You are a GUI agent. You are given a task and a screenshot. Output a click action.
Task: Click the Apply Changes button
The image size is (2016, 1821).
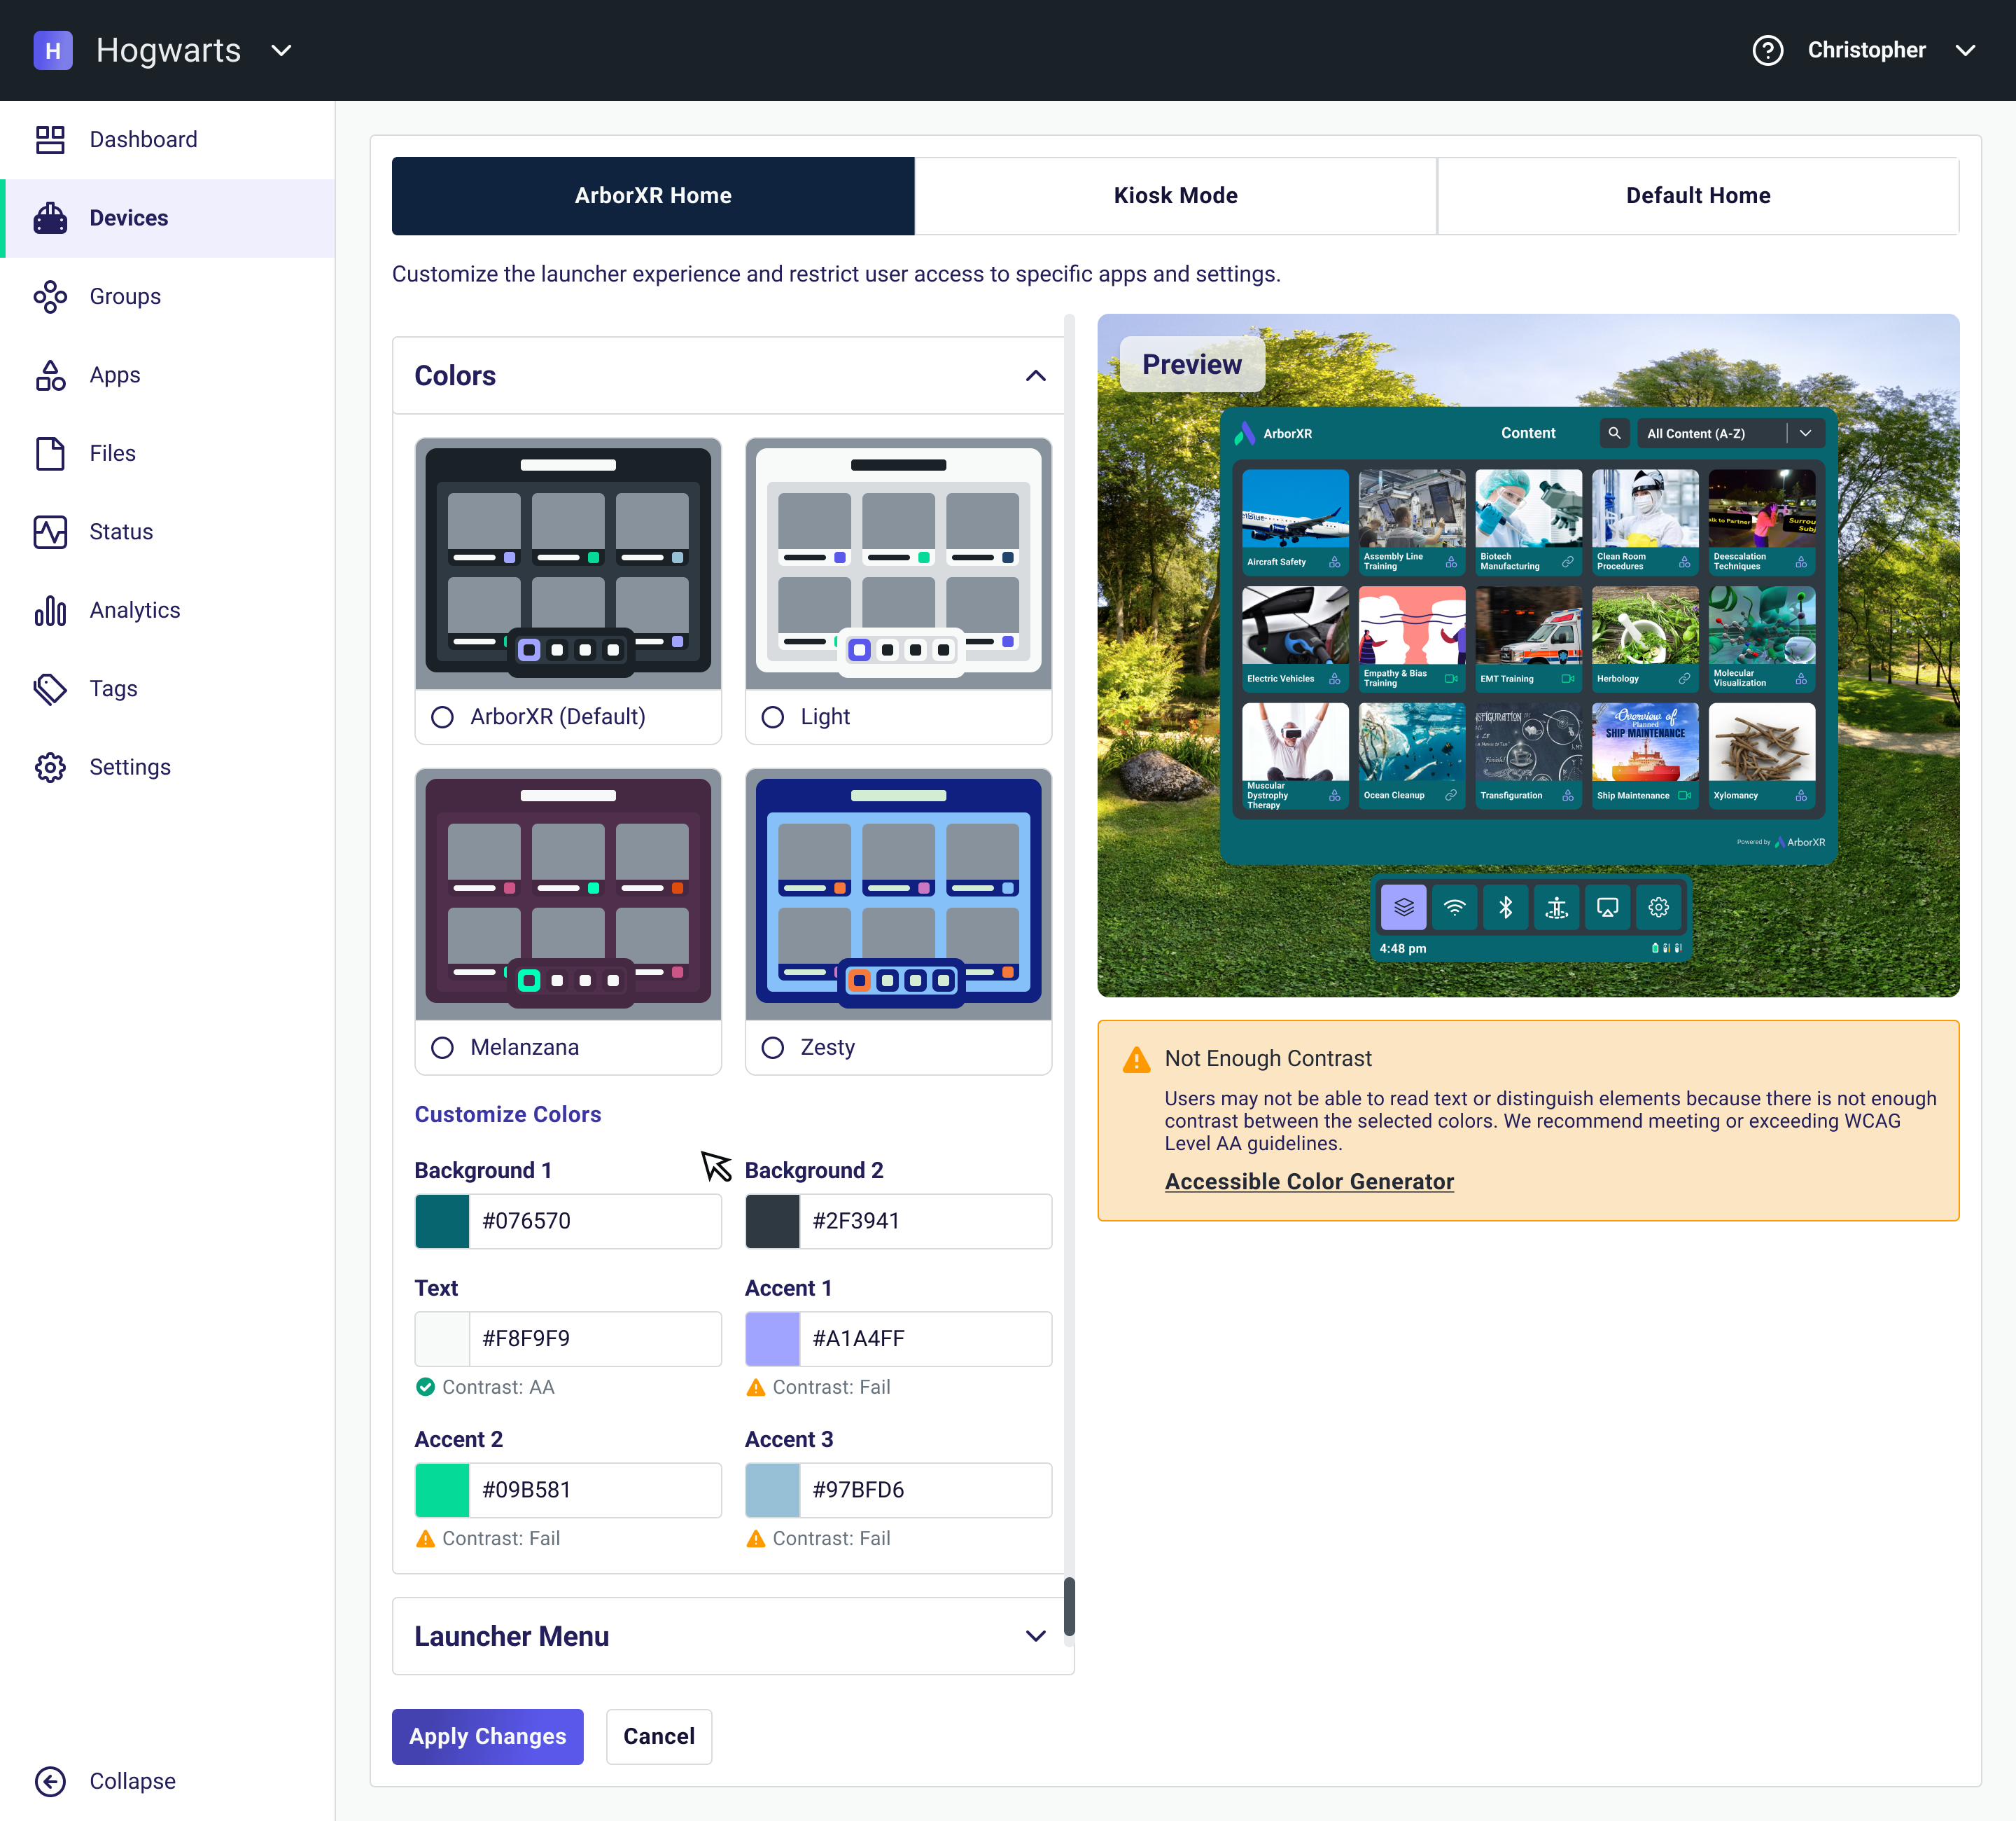(487, 1736)
